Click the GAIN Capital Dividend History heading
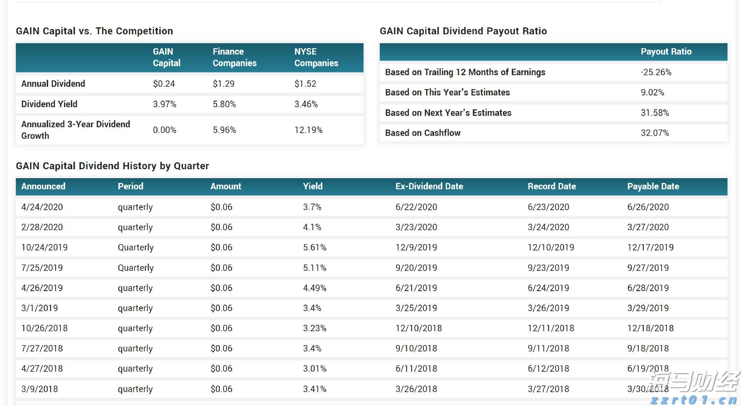741x406 pixels. point(112,166)
